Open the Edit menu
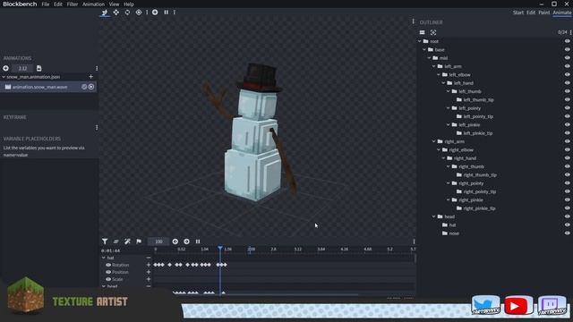The height and width of the screenshot is (322, 573). [x=58, y=4]
